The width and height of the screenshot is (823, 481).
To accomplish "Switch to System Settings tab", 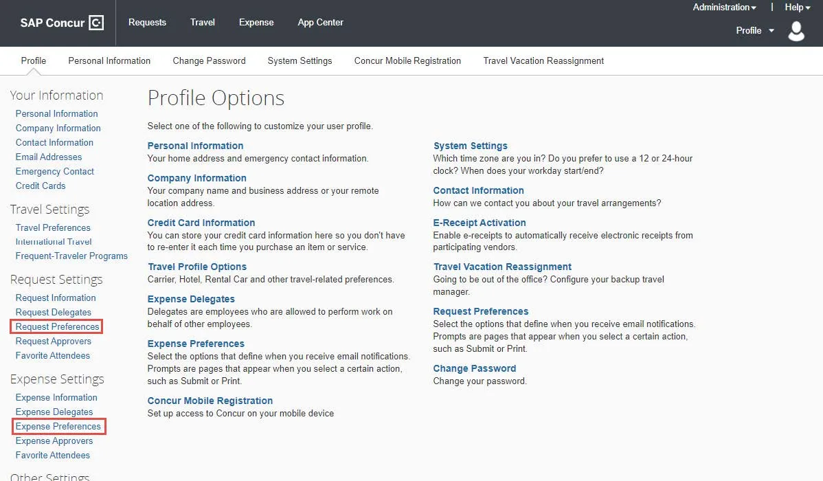I will 300,61.
